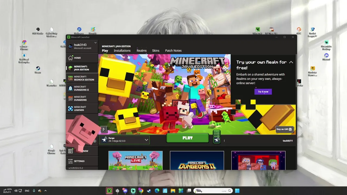Open Stumble desktop shortcut
The width and height of the screenshot is (347, 195).
(x=93, y=31)
